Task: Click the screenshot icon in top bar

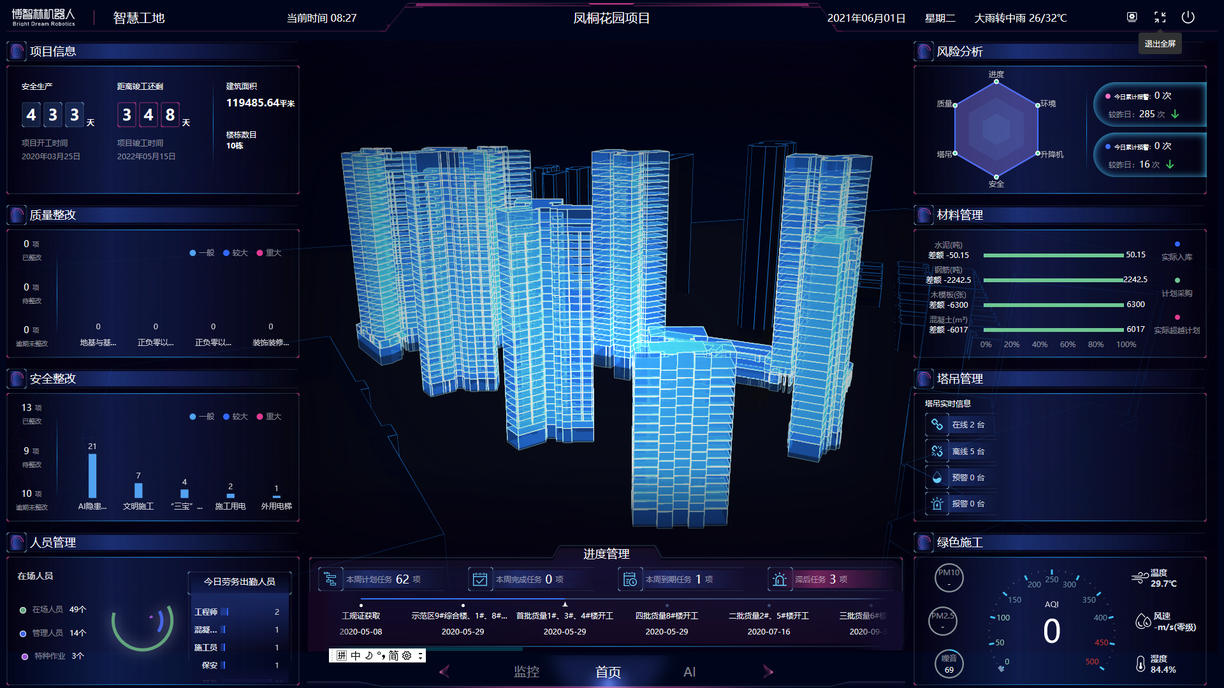Action: click(x=1132, y=17)
